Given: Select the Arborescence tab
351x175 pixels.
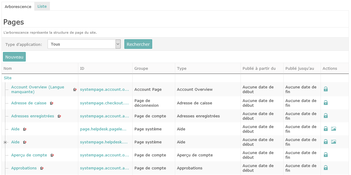Looking at the screenshot, I should (18, 6).
